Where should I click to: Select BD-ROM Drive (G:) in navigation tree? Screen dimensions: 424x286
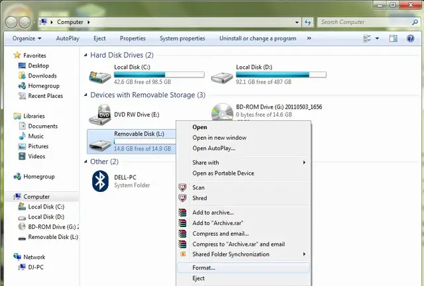coord(53,227)
